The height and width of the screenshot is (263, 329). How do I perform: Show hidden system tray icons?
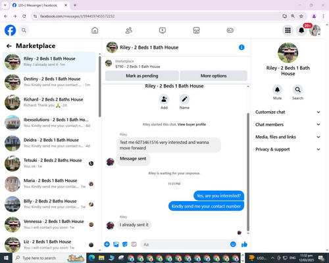pos(272,258)
